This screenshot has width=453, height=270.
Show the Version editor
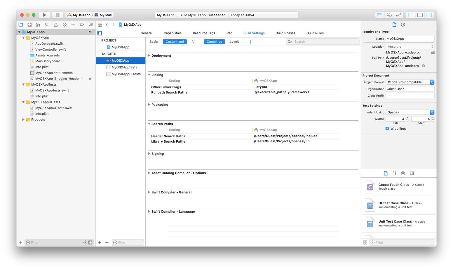pos(398,15)
